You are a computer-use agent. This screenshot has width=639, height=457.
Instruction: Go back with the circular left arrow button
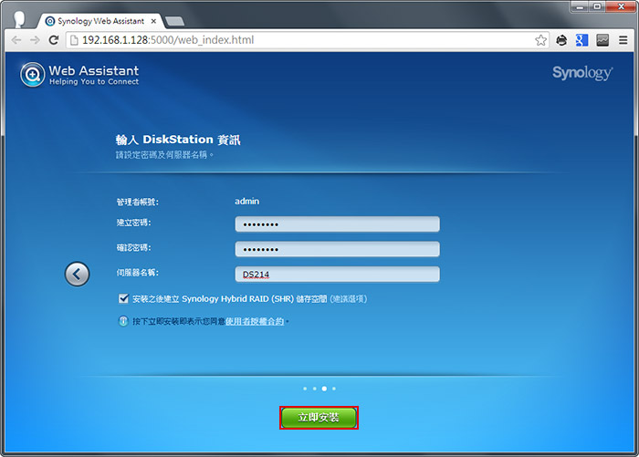coord(77,274)
